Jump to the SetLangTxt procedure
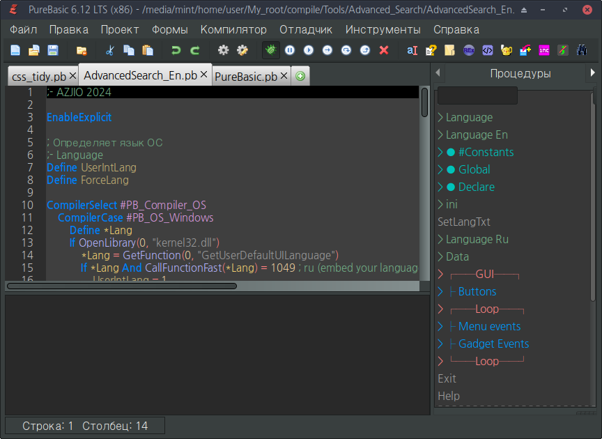 [x=464, y=222]
